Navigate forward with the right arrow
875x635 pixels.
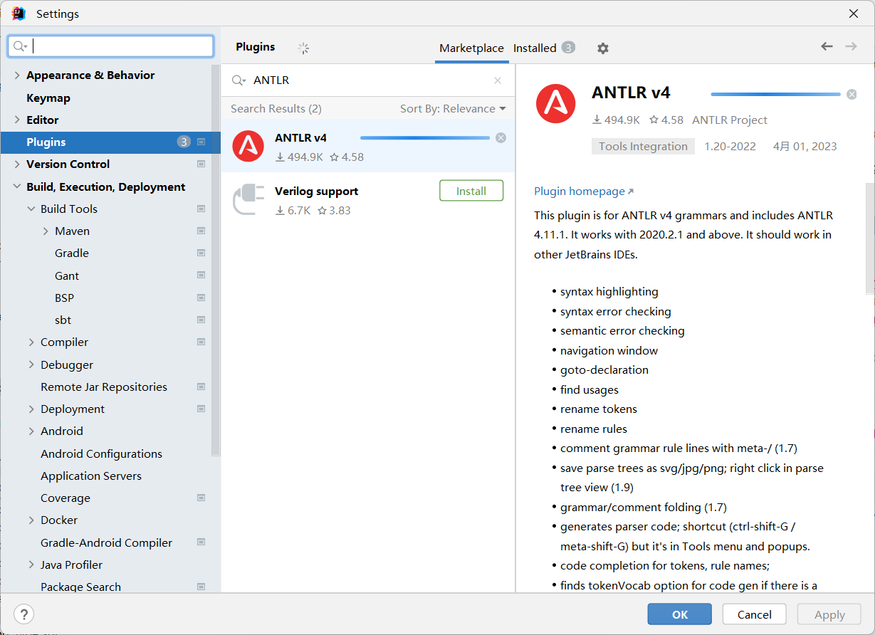click(x=851, y=46)
